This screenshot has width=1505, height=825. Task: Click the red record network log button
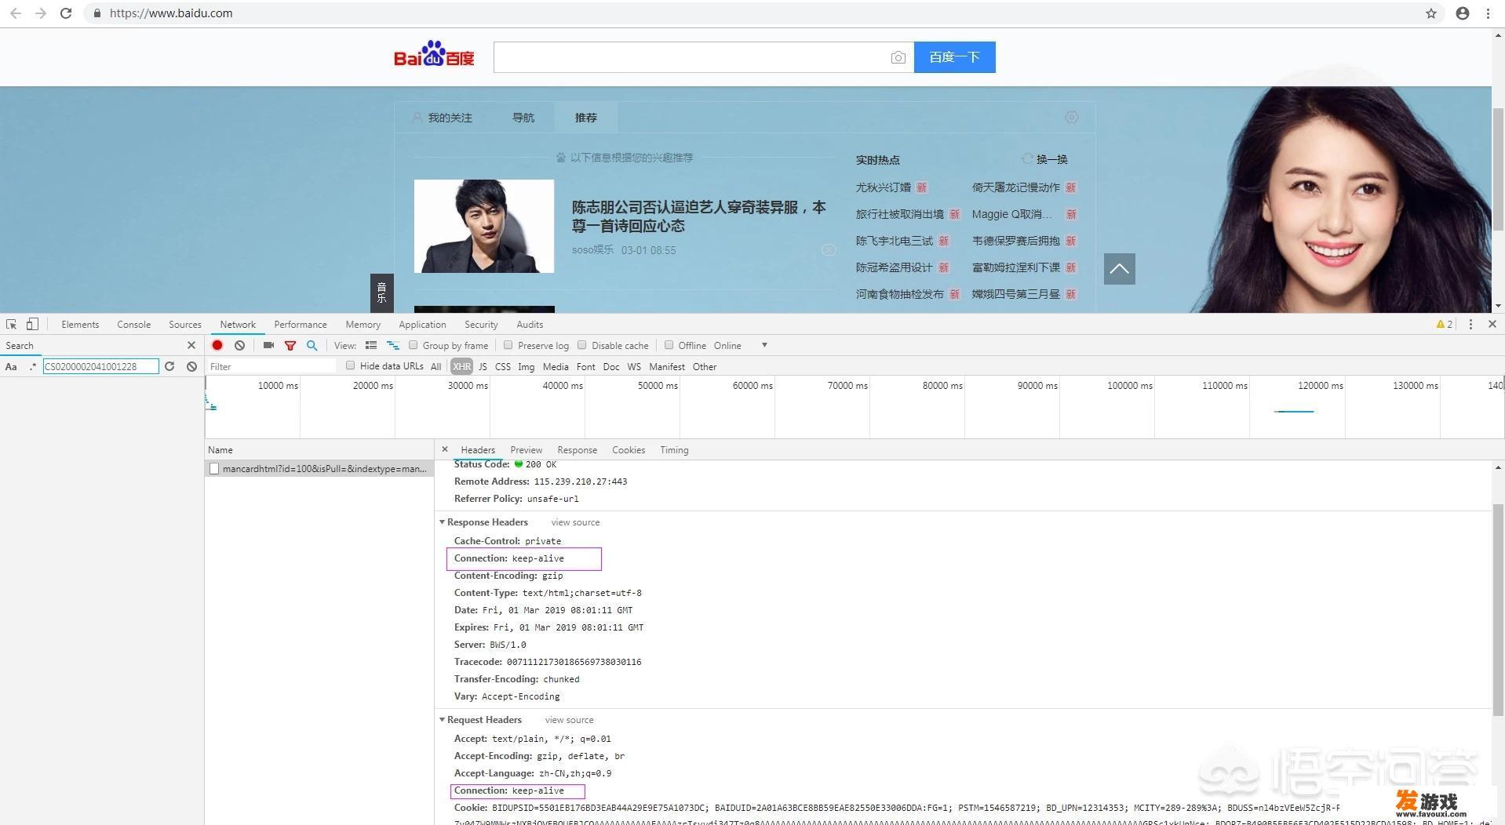pyautogui.click(x=217, y=345)
